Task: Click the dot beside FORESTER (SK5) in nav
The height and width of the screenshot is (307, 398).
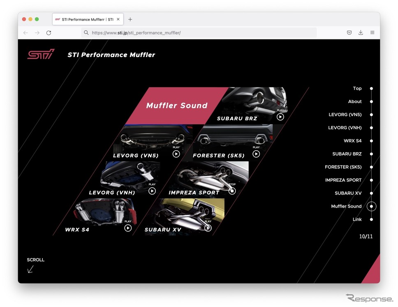Action: (371, 167)
